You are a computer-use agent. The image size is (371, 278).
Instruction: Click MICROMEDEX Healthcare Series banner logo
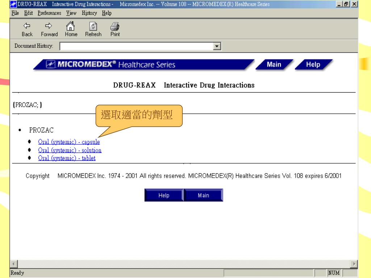[x=143, y=64]
